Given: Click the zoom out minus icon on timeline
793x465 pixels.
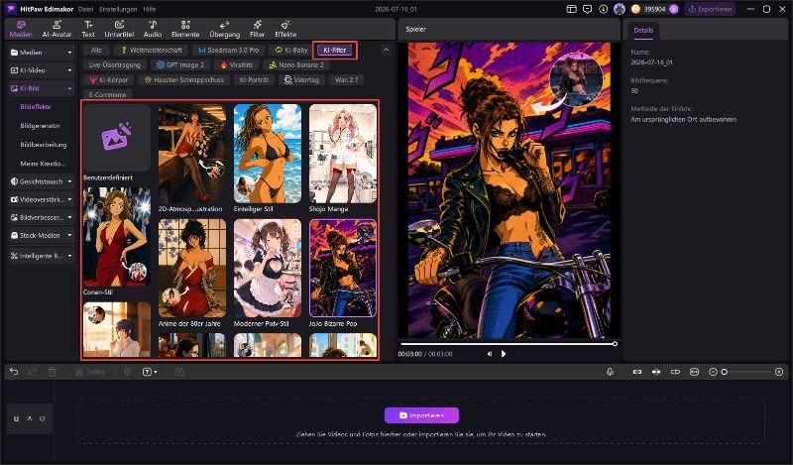Looking at the screenshot, I should coord(713,372).
